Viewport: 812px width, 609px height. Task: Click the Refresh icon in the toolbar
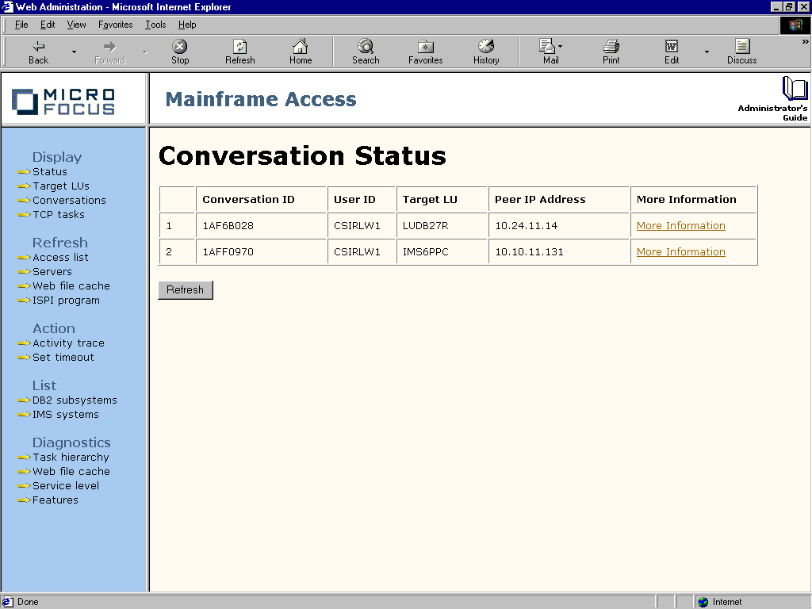click(x=239, y=49)
